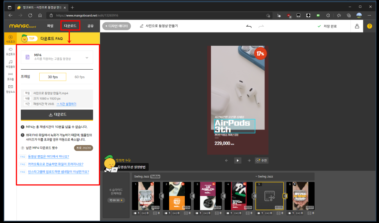Select slide 2 thumbnail

tap(177, 196)
